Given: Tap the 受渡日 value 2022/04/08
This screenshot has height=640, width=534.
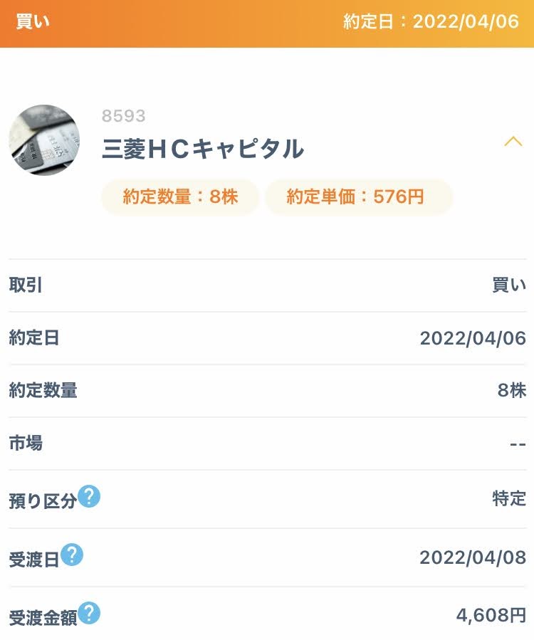Looking at the screenshot, I should (x=473, y=557).
